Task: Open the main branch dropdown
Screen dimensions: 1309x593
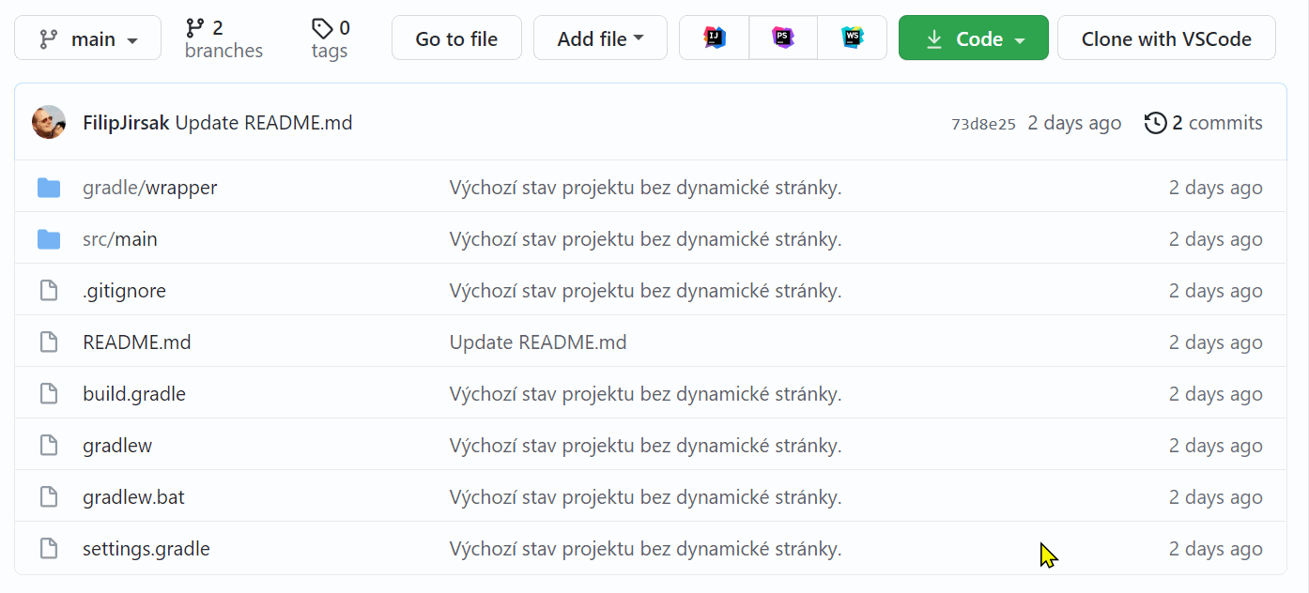Action: pyautogui.click(x=88, y=38)
